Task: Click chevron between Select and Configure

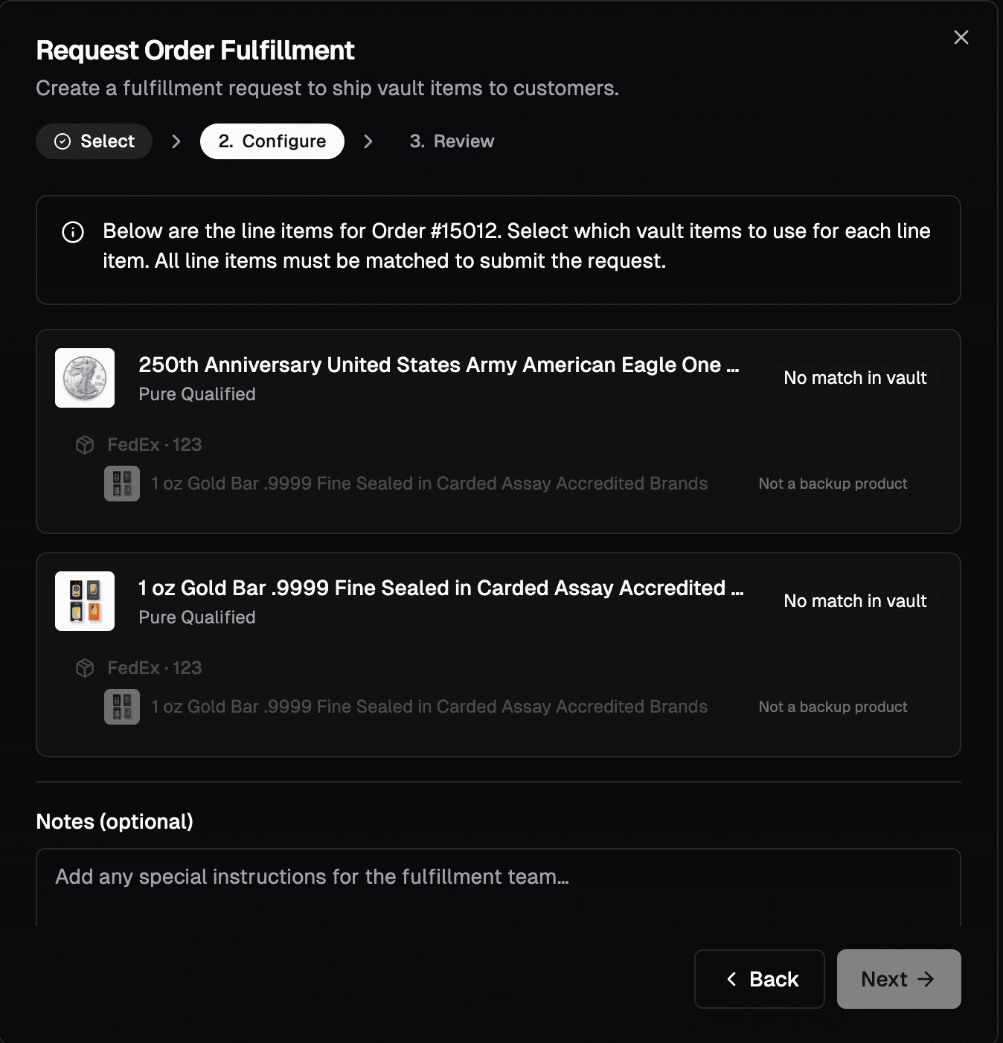Action: (x=176, y=141)
